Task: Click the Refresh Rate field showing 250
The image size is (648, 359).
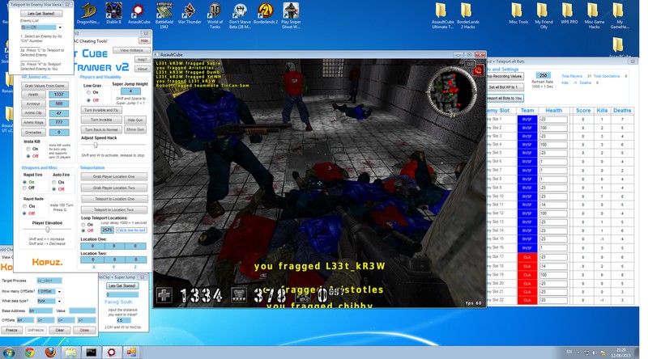Action: [x=543, y=75]
